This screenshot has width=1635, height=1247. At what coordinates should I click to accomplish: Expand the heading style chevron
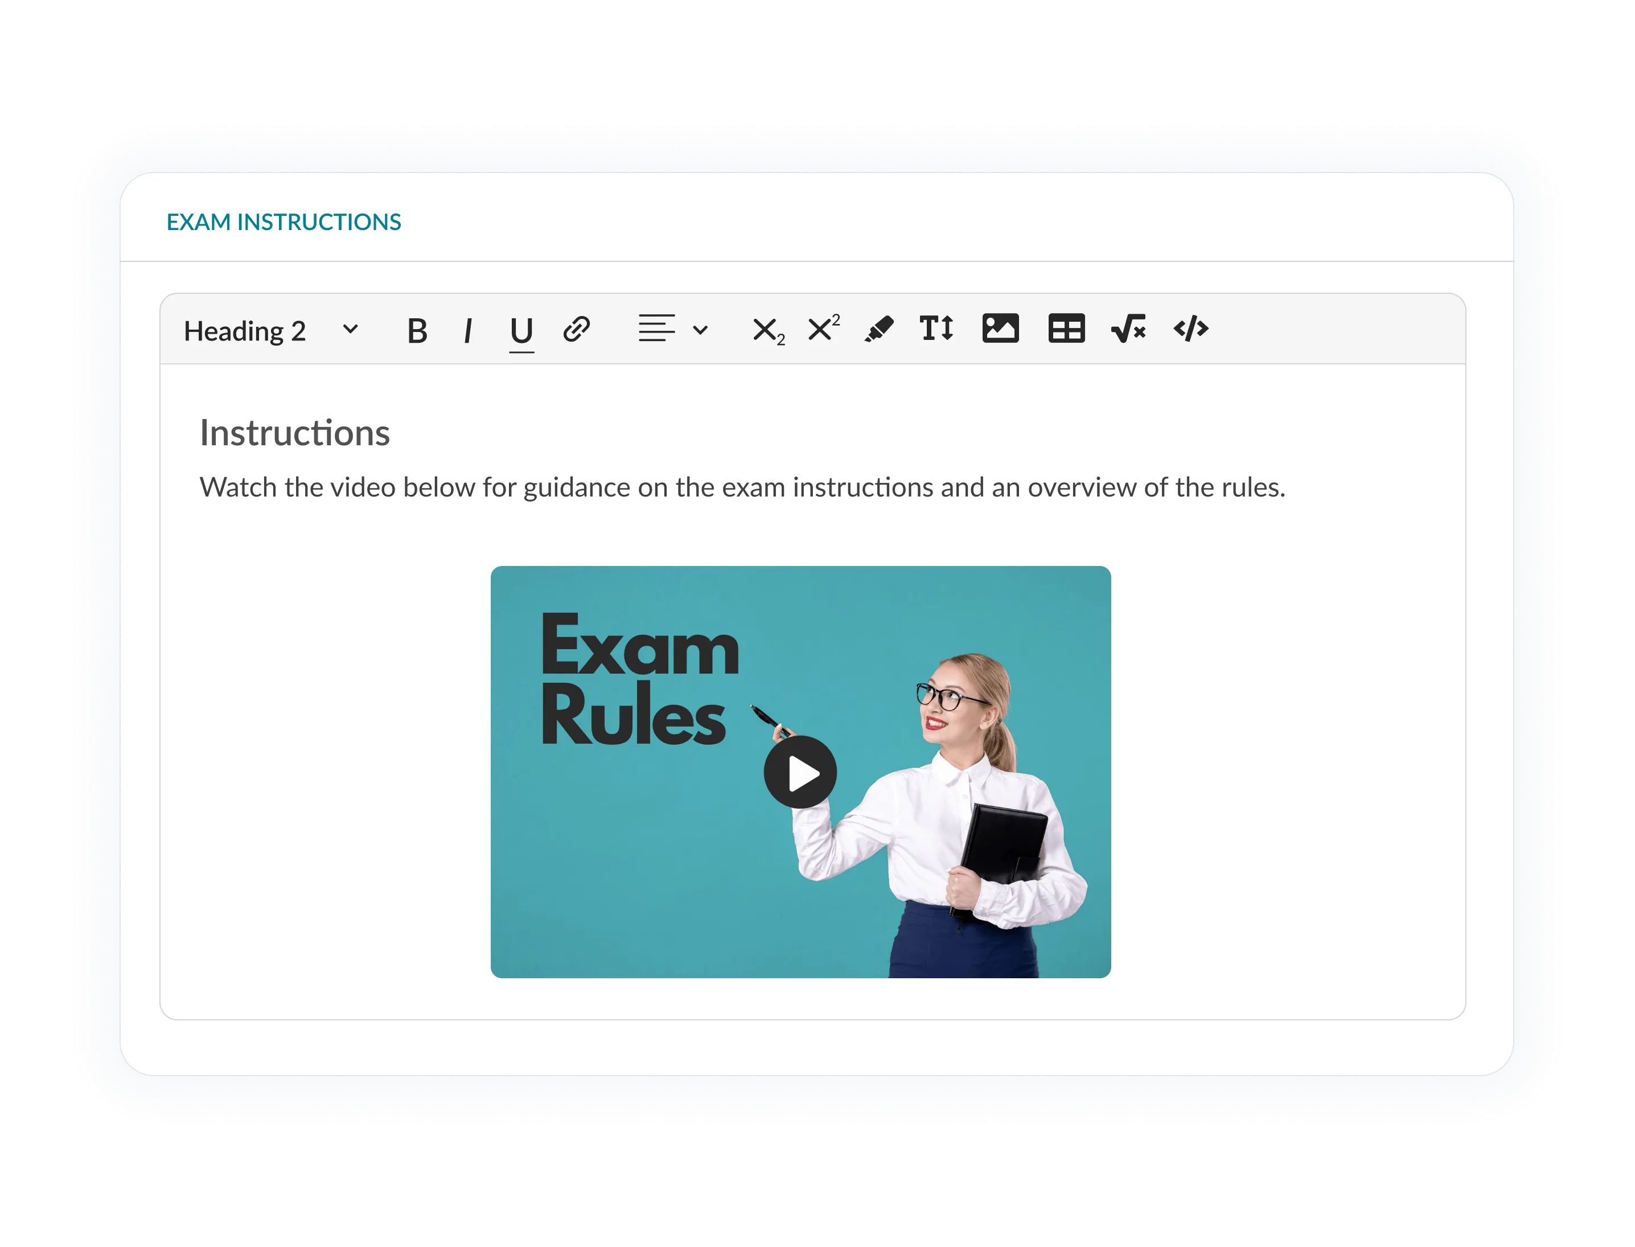click(350, 330)
